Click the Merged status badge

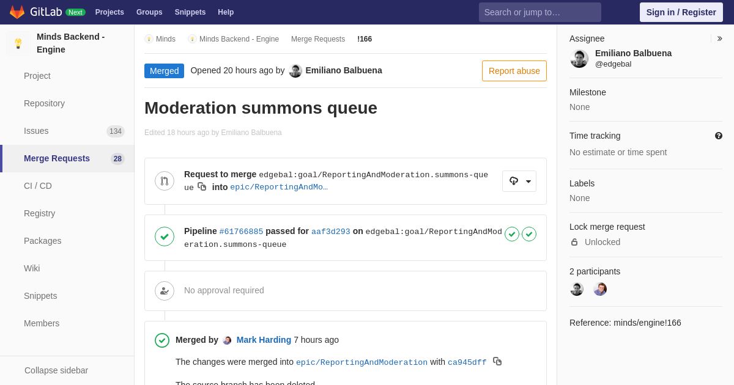tap(164, 71)
